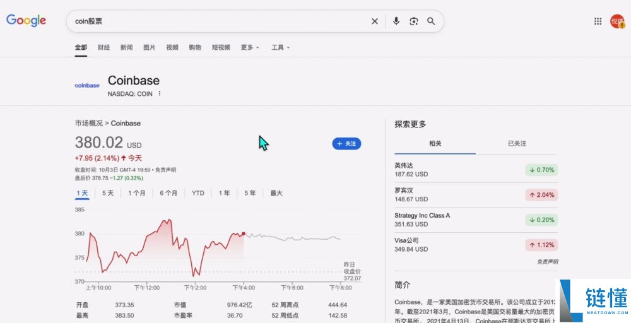The width and height of the screenshot is (631, 323).
Task: Switch to the 新闻 tab
Action: pyautogui.click(x=126, y=47)
